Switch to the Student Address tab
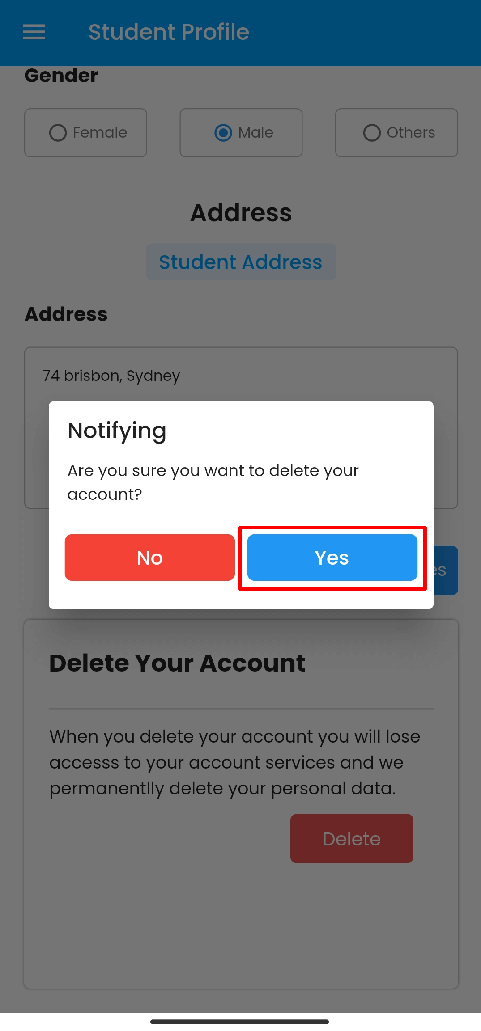The image size is (481, 1031). 241,262
